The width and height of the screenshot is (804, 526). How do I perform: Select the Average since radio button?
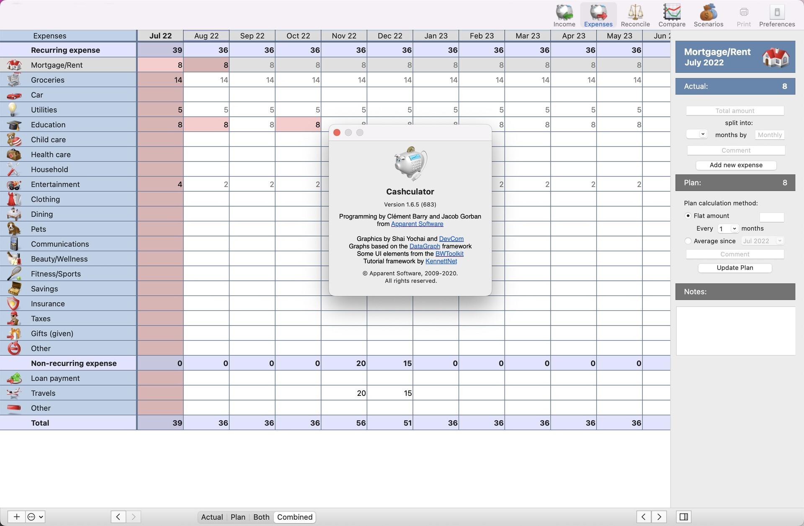[x=688, y=241]
